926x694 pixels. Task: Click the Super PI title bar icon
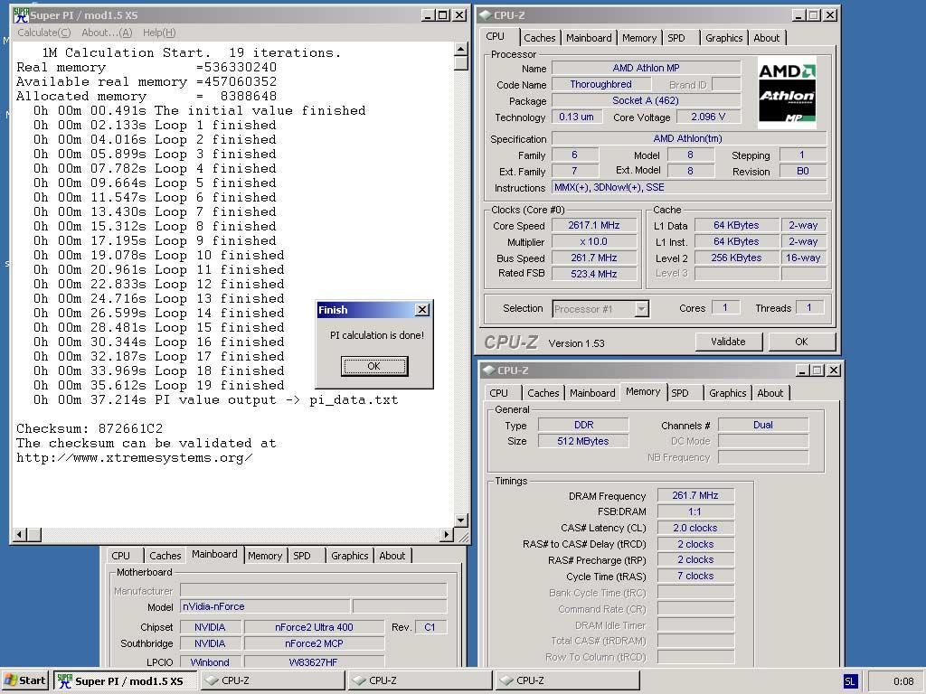(21, 14)
